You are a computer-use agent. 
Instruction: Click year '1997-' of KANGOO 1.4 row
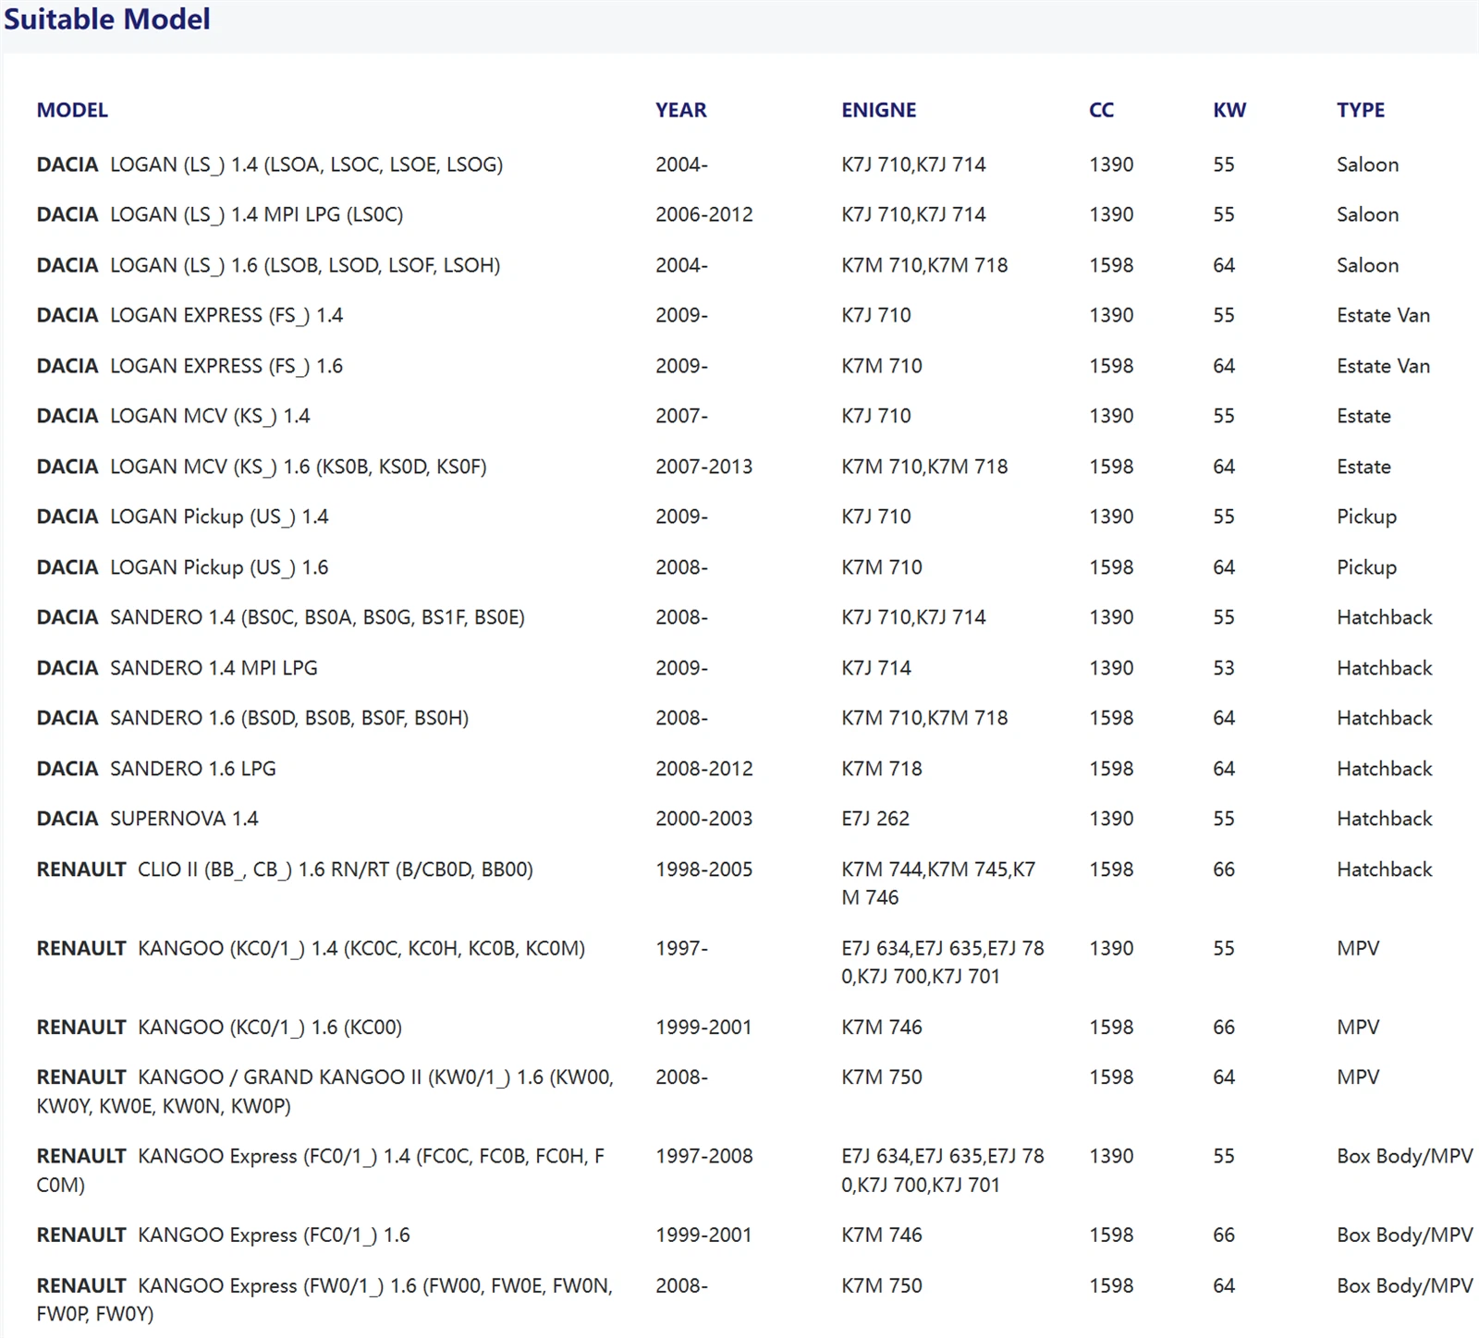point(681,948)
